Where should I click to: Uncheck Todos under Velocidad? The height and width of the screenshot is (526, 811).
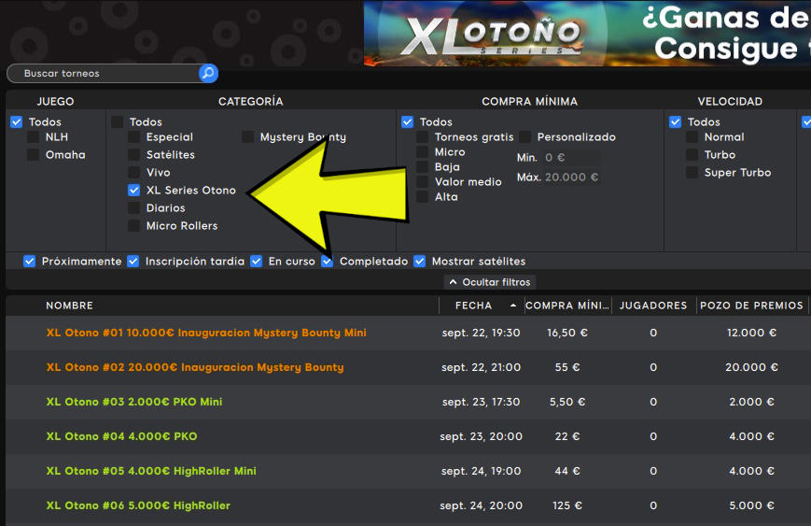pyautogui.click(x=675, y=122)
